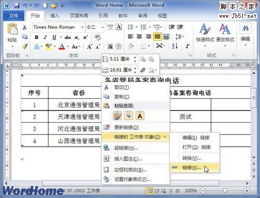Image resolution: width=260 pixels, height=198 pixels.
Task: Toggle Bold formatting
Action: point(36,37)
